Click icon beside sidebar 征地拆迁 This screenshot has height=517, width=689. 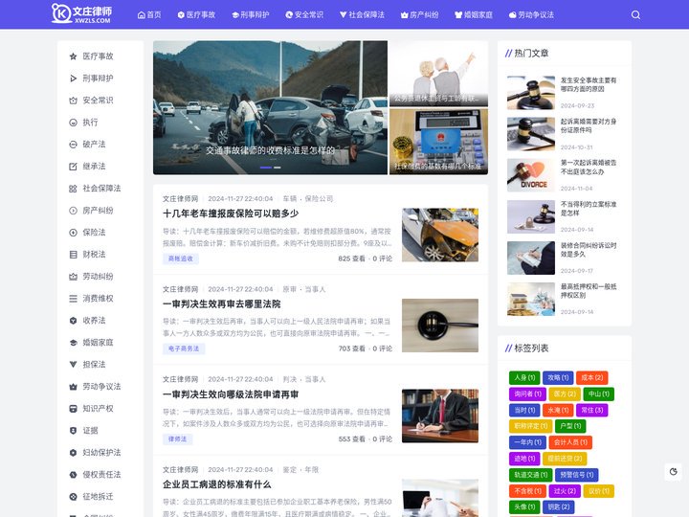point(73,496)
